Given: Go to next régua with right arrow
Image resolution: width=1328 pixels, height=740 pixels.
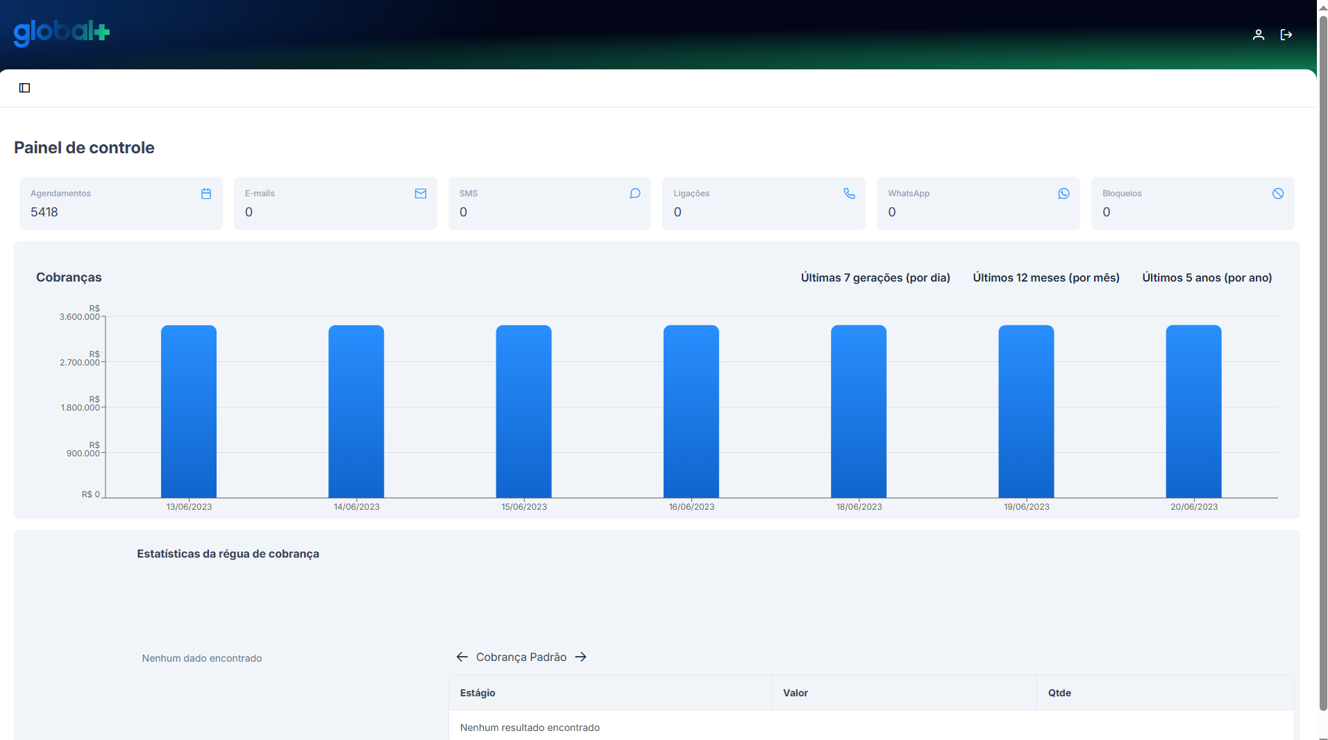Looking at the screenshot, I should (581, 657).
